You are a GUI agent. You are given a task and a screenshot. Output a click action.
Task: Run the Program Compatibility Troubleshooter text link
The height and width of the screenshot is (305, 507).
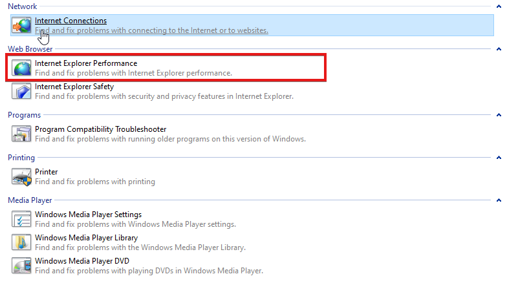tap(101, 129)
